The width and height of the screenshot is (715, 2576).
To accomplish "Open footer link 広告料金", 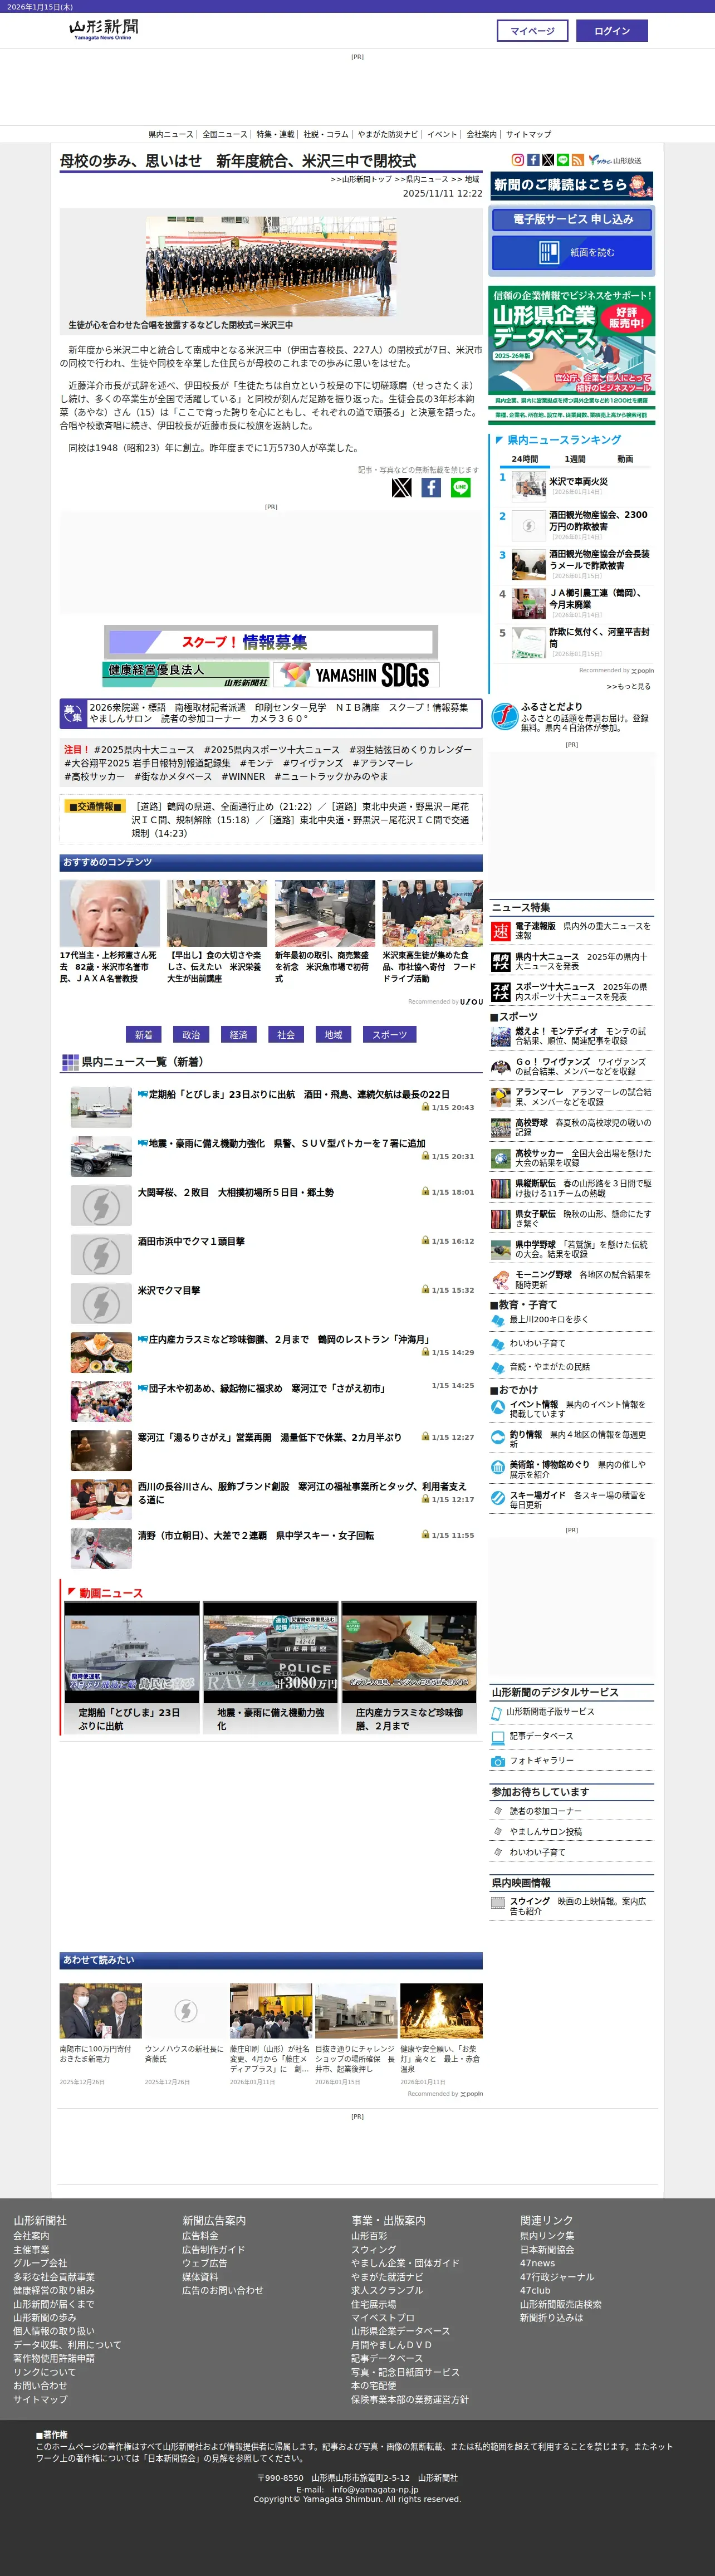I will [200, 2236].
